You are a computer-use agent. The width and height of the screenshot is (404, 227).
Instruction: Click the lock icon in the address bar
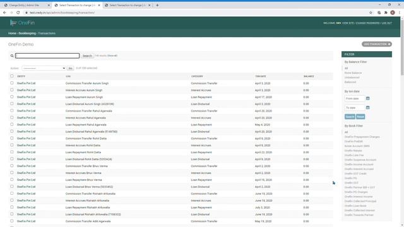point(27,13)
